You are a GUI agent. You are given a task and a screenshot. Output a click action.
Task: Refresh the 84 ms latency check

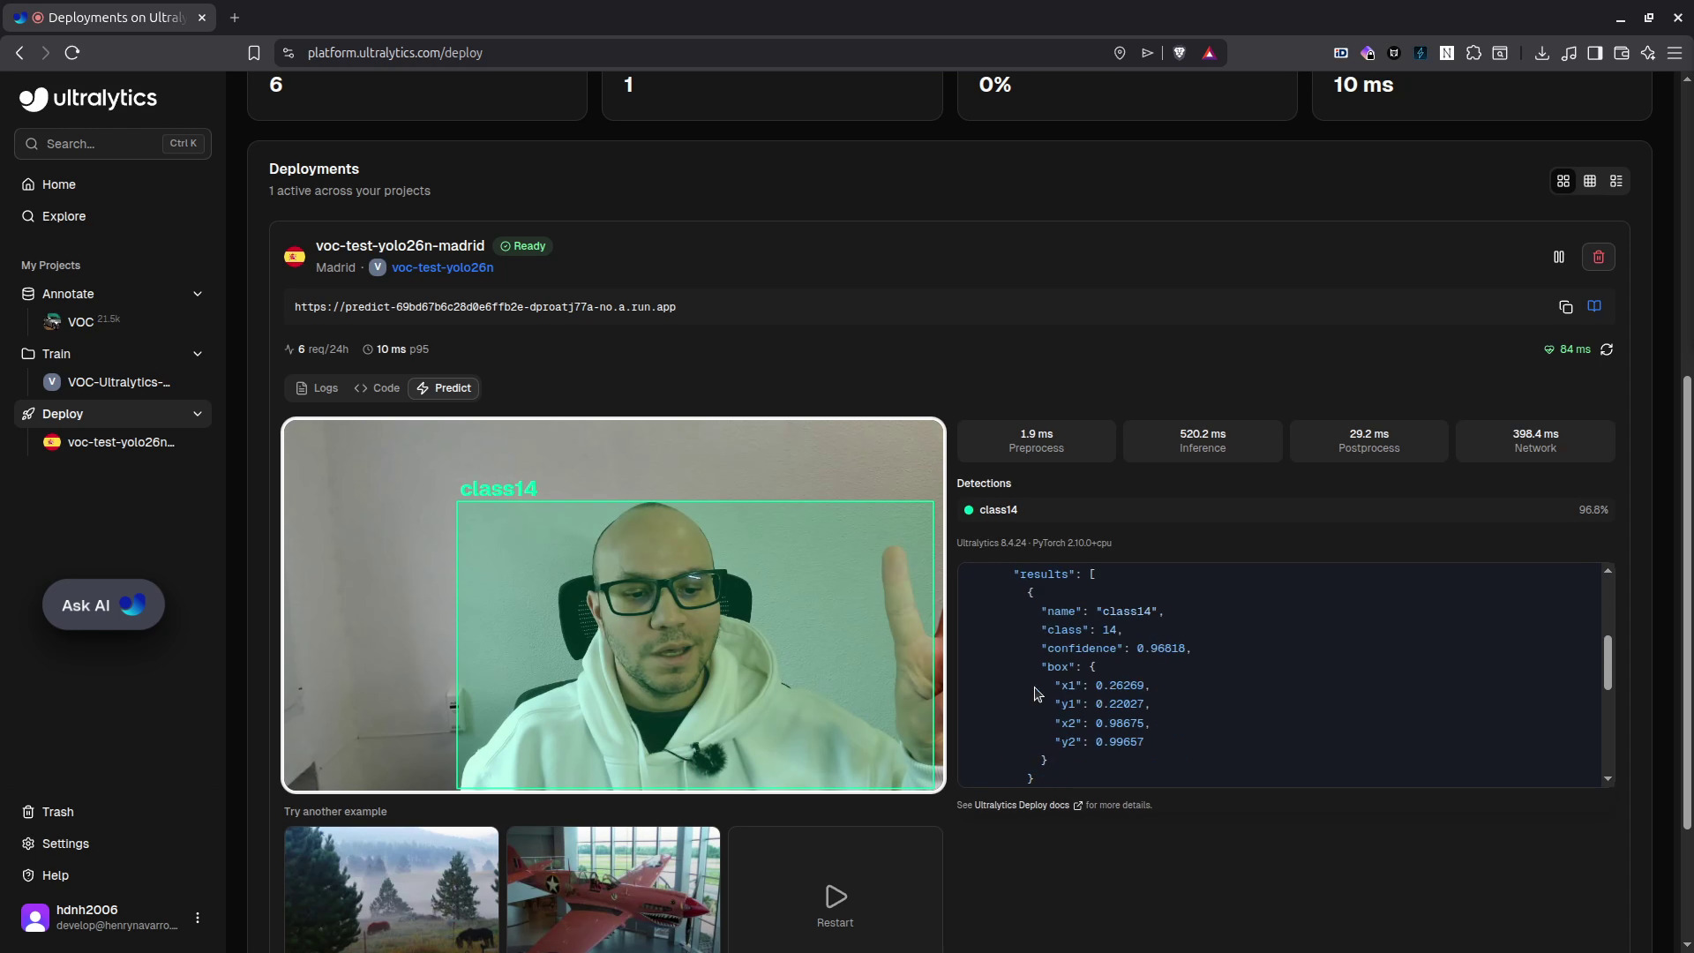click(1607, 349)
